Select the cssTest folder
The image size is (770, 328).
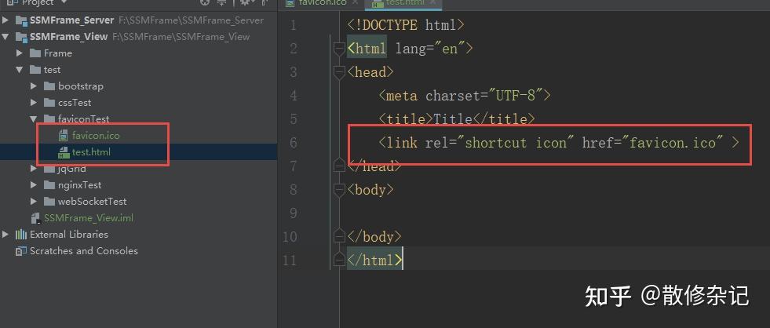click(x=74, y=103)
